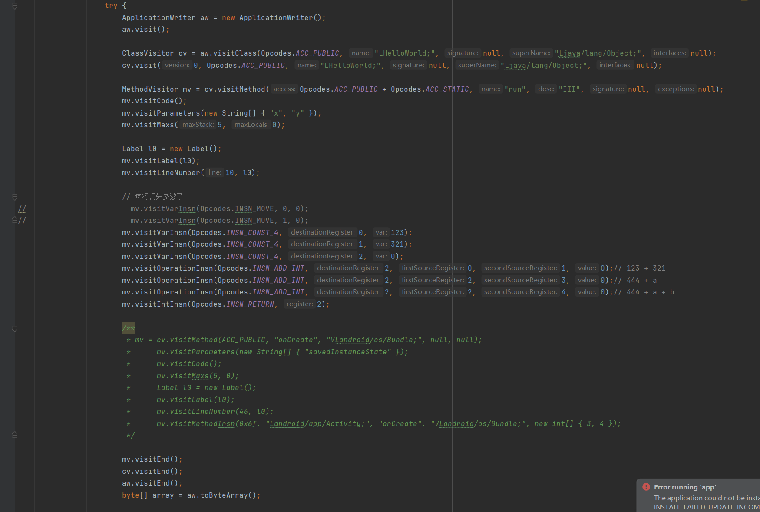This screenshot has width=760, height=512.
Task: Click the interfaces: hint in the aw.visitClass line
Action: [670, 53]
